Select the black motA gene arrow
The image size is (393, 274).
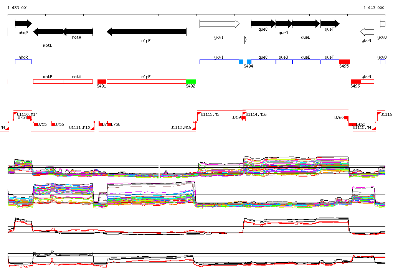click(78, 32)
